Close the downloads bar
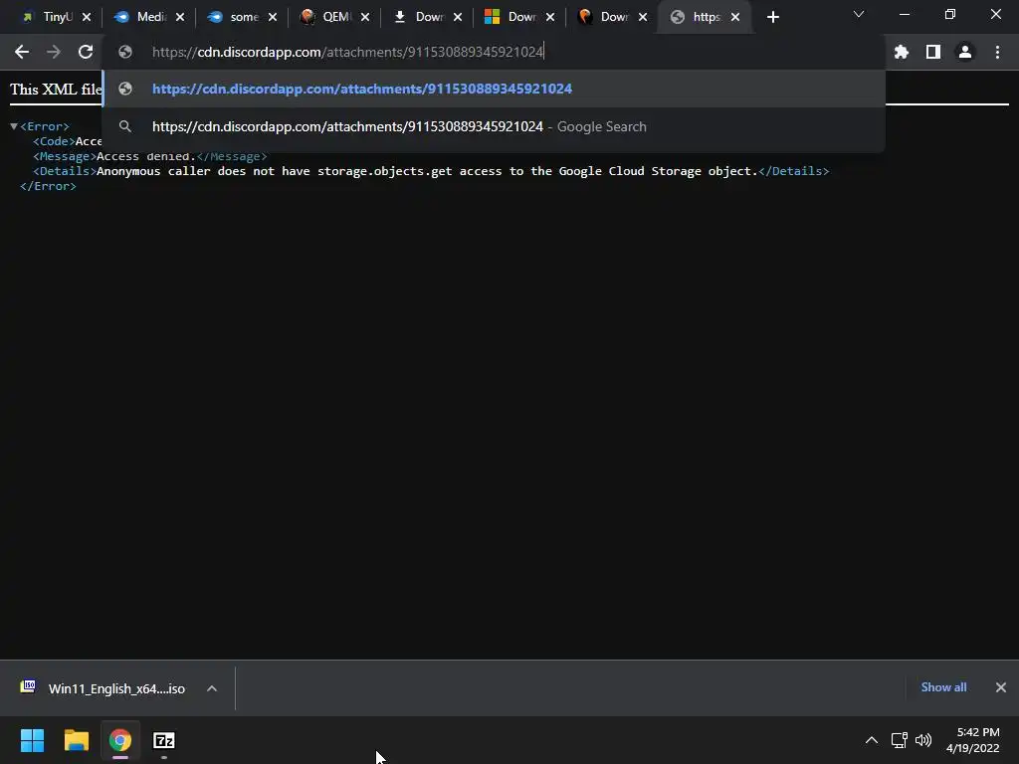The height and width of the screenshot is (764, 1019). coord(1001,687)
